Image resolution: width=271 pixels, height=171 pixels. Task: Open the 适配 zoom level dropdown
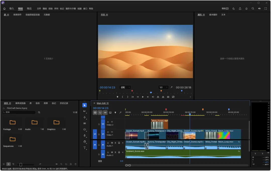click(x=125, y=88)
